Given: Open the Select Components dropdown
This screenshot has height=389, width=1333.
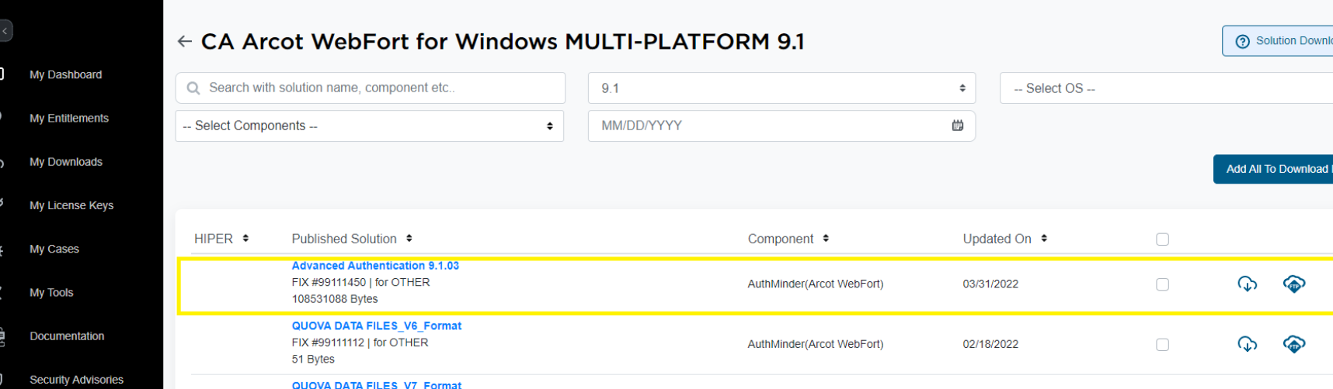Looking at the screenshot, I should pyautogui.click(x=370, y=126).
